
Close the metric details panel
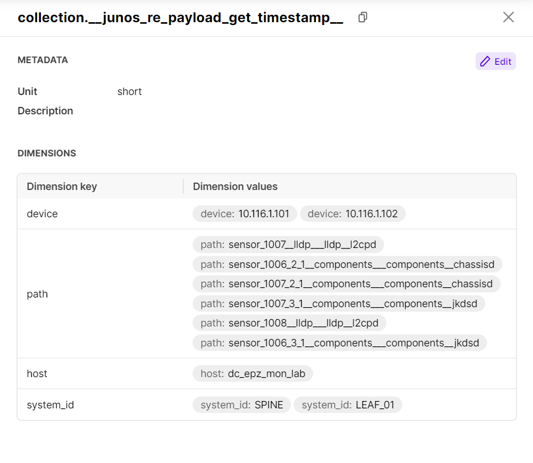tap(508, 17)
